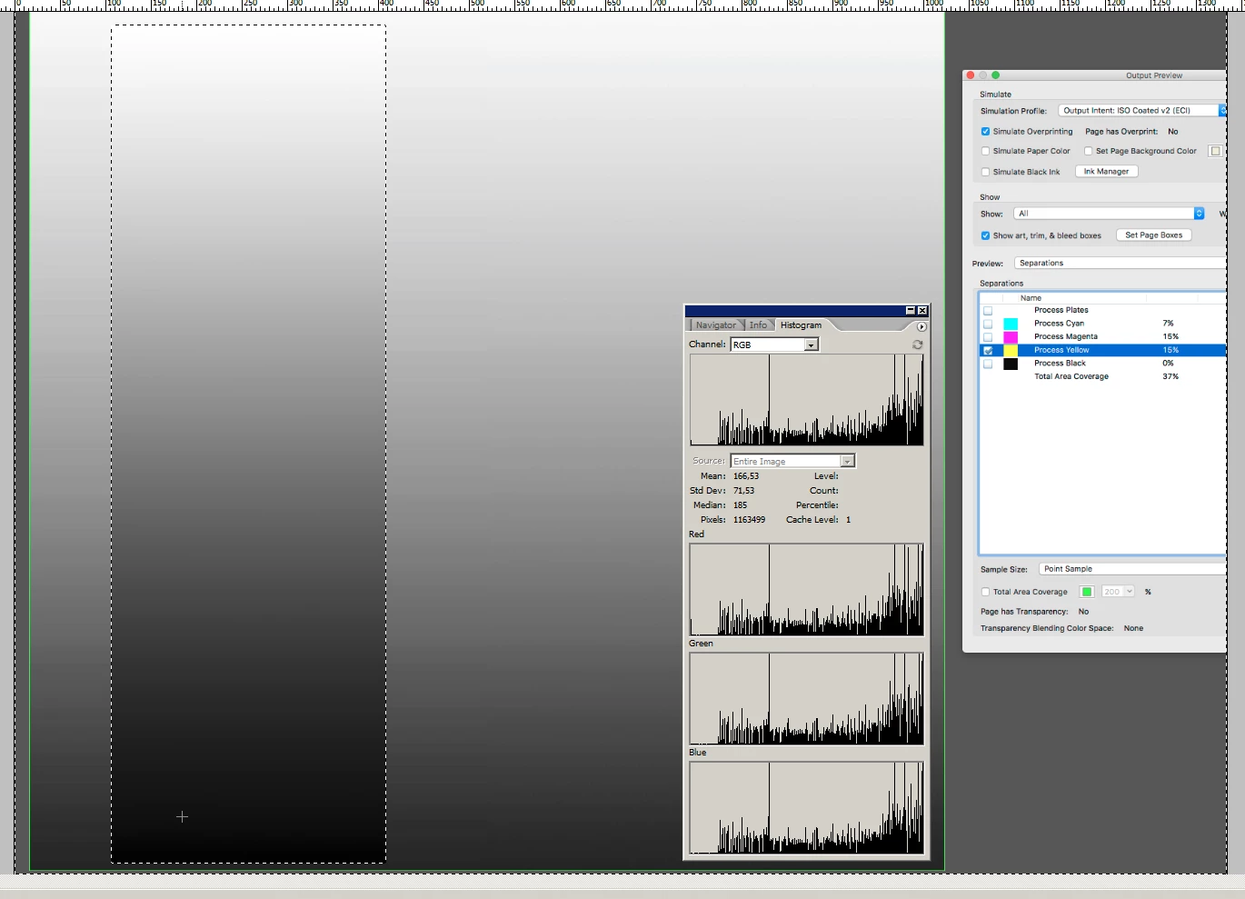Click the yellow color swatch
This screenshot has width=1245, height=899.
pos(1011,351)
